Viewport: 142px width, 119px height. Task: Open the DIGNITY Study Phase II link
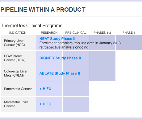pyautogui.click(x=60, y=58)
